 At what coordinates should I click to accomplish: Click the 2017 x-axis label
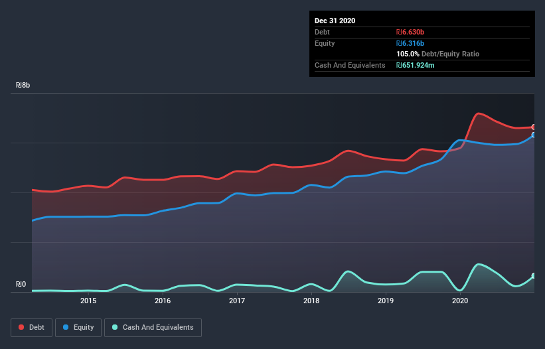237,301
